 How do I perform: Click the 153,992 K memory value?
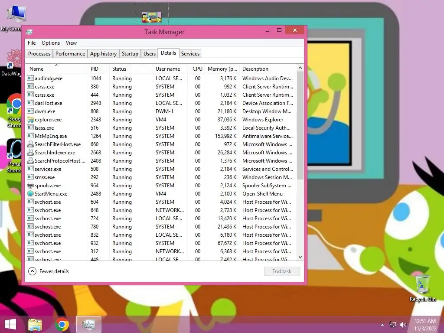(225, 136)
